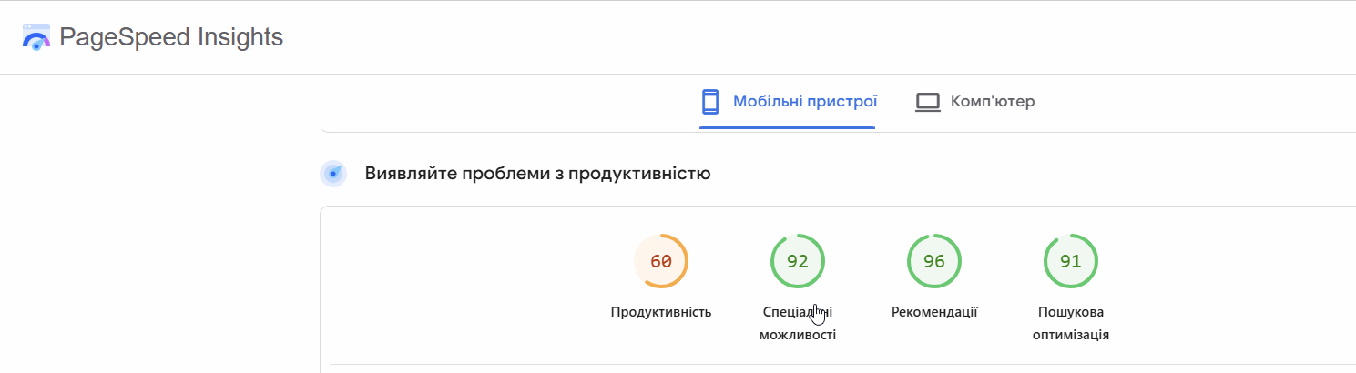Screen dimensions: 1356x373
Task: Open the PageSpeed Insights title link
Action: pos(171,37)
